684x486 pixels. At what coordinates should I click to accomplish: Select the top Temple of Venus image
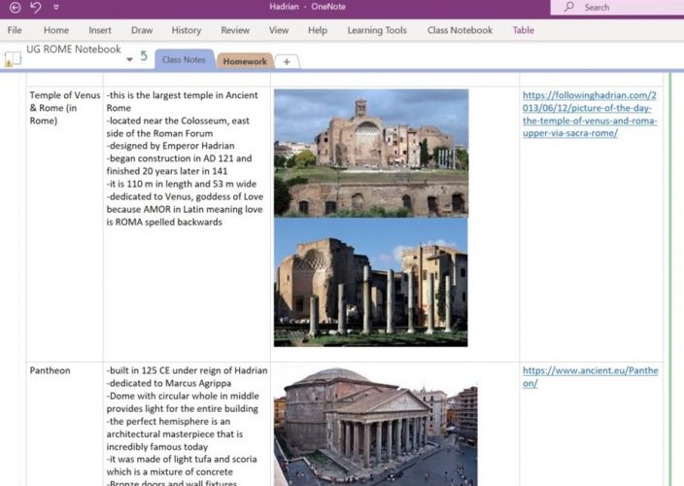370,153
